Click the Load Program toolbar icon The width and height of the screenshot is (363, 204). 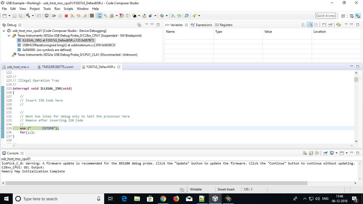click(112, 16)
